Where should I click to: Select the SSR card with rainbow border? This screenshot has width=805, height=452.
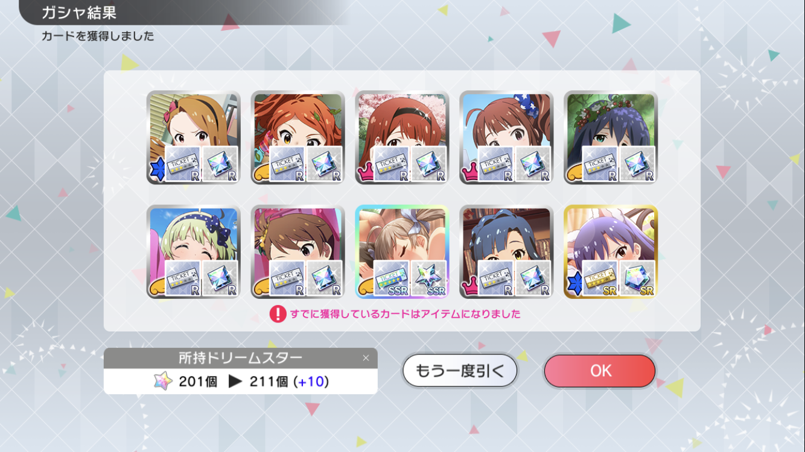point(402,251)
